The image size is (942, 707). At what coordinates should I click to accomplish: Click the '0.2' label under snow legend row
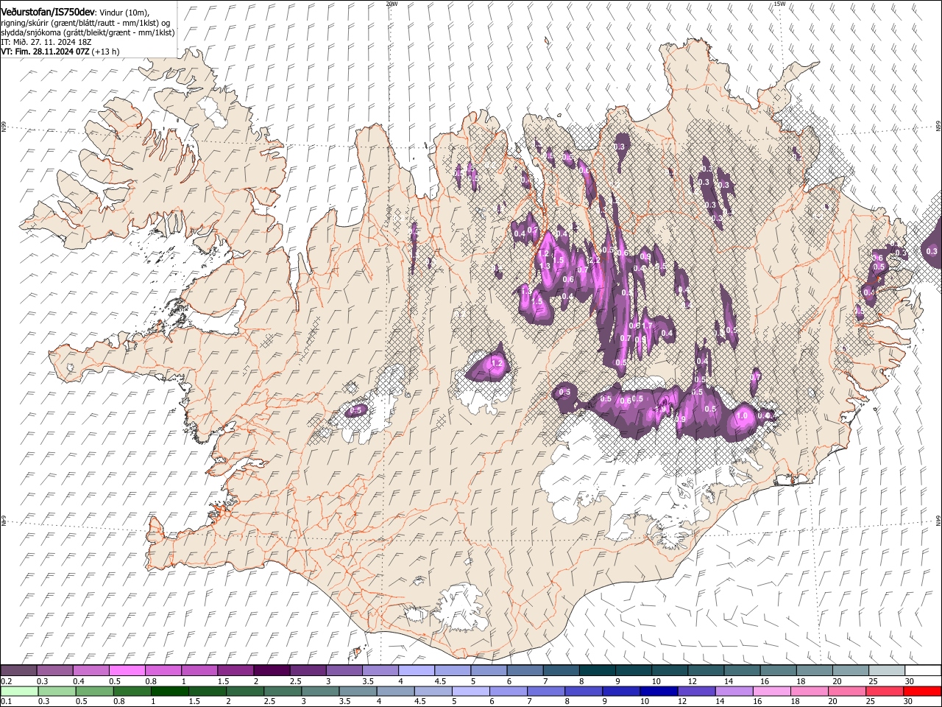coord(6,681)
